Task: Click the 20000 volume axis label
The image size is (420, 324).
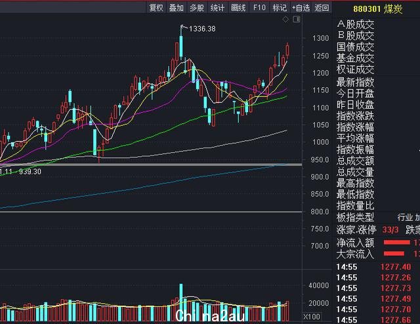Action: [319, 303]
